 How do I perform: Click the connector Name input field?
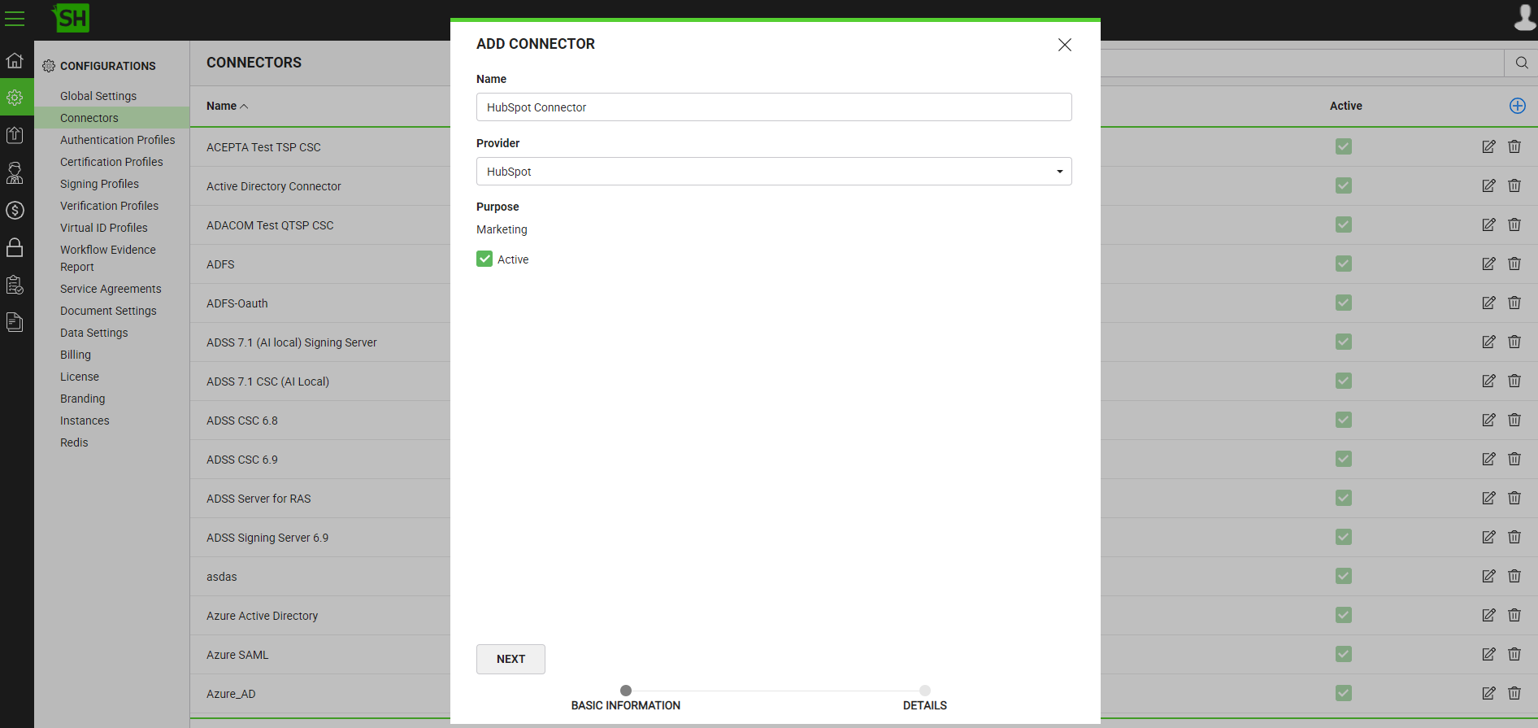point(774,107)
